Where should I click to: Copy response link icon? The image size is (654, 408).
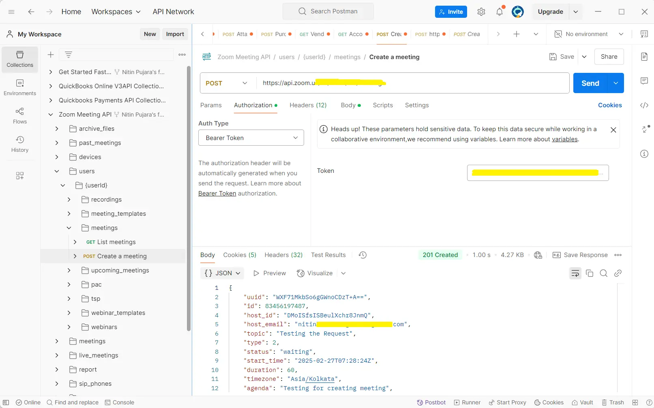coord(618,274)
